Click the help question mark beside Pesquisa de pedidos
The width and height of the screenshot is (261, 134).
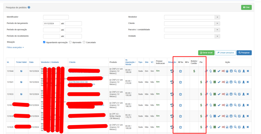tap(29, 7)
